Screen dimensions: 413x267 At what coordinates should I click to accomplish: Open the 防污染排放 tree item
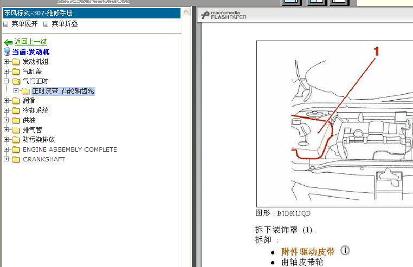pos(38,140)
